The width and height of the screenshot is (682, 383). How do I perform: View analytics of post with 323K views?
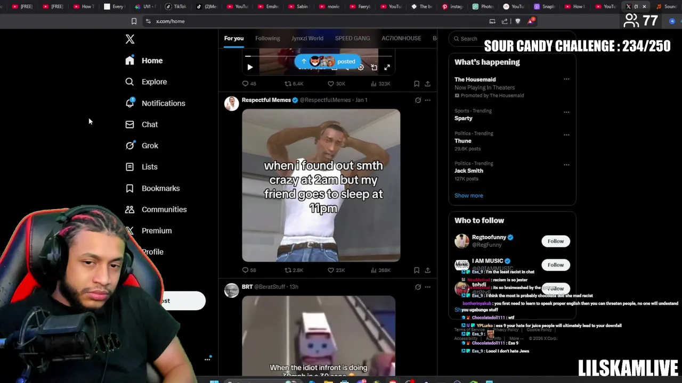pyautogui.click(x=381, y=84)
